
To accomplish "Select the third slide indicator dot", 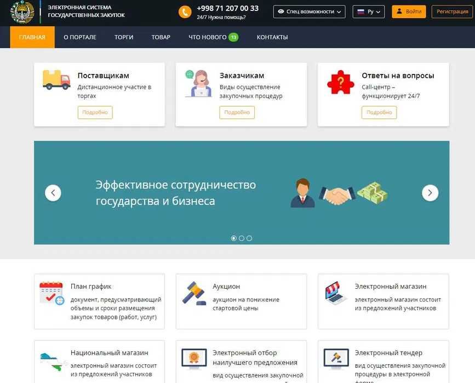I will pos(249,238).
